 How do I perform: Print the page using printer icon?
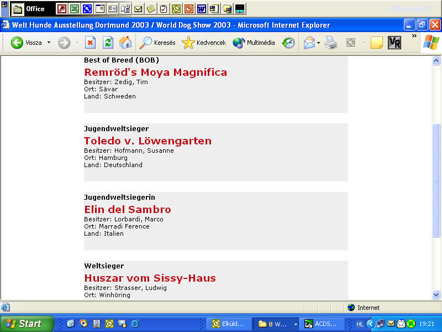331,43
